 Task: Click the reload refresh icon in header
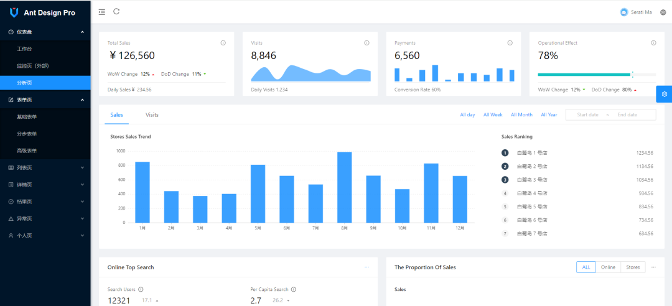click(116, 12)
